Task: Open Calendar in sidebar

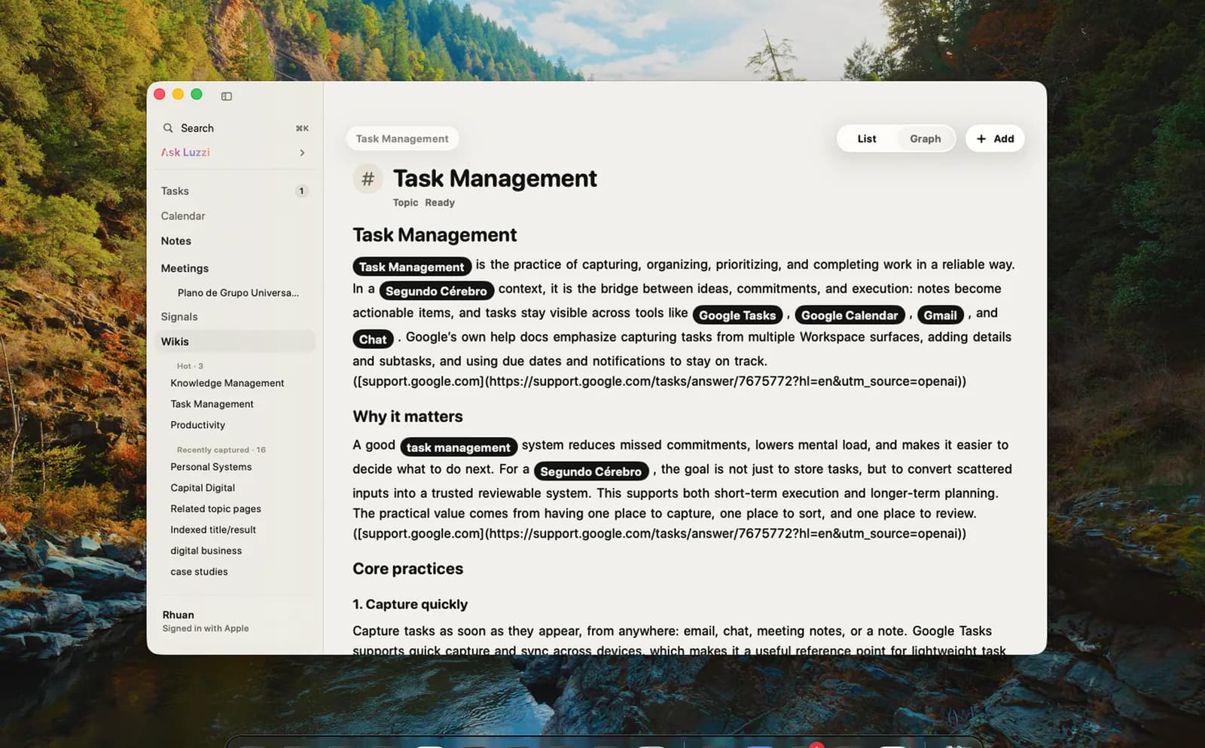Action: click(183, 216)
